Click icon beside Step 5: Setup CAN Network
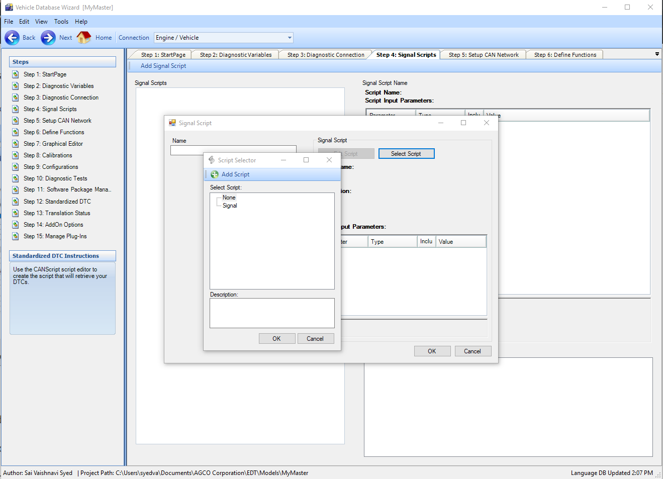 coord(16,121)
